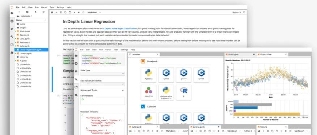Screen dimensions: 317x135
Task: Open the Raw NBConvert Format dropdown
Action: [x=102, y=84]
